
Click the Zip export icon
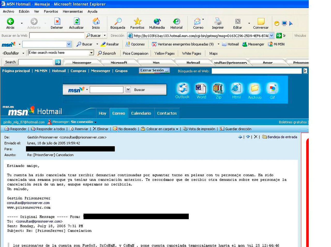coord(219,91)
